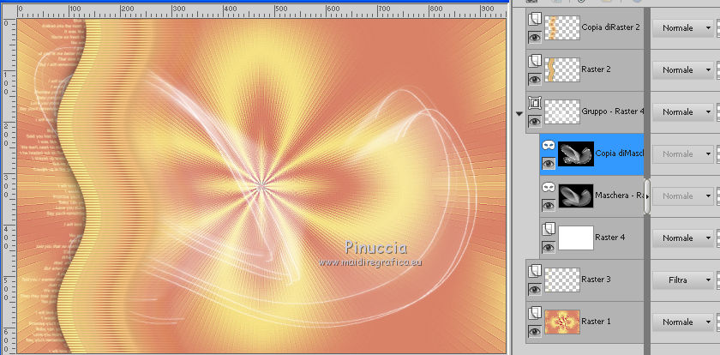The image size is (720, 355).
Task: Click the Raster 1 layer thumbnail
Action: (x=562, y=322)
